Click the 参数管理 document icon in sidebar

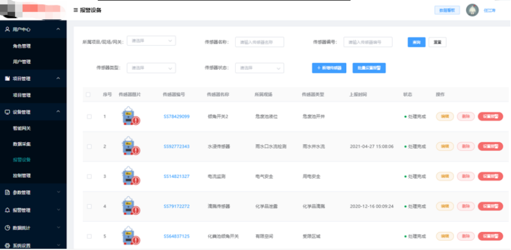(x=7, y=192)
